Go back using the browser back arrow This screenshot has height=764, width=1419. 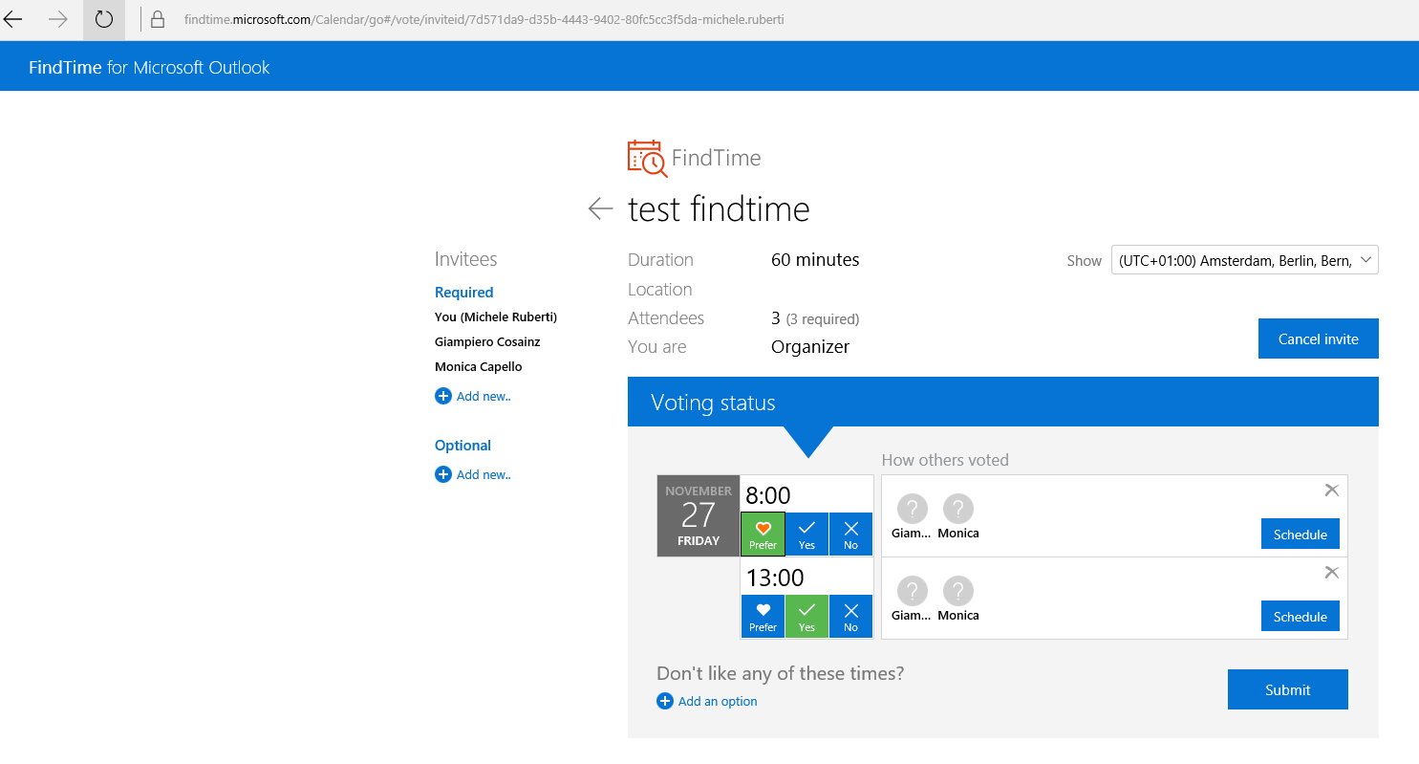click(x=13, y=19)
